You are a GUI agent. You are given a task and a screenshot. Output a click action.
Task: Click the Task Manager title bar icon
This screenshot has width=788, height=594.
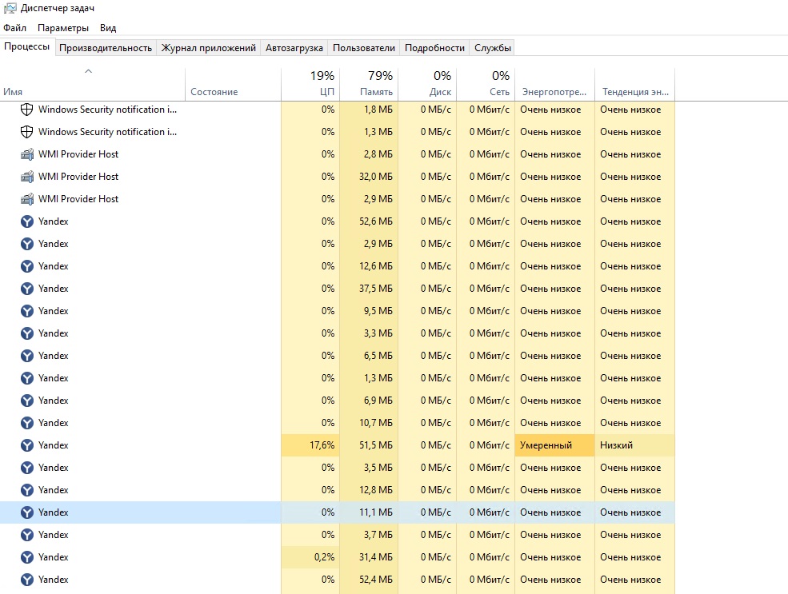(10, 8)
